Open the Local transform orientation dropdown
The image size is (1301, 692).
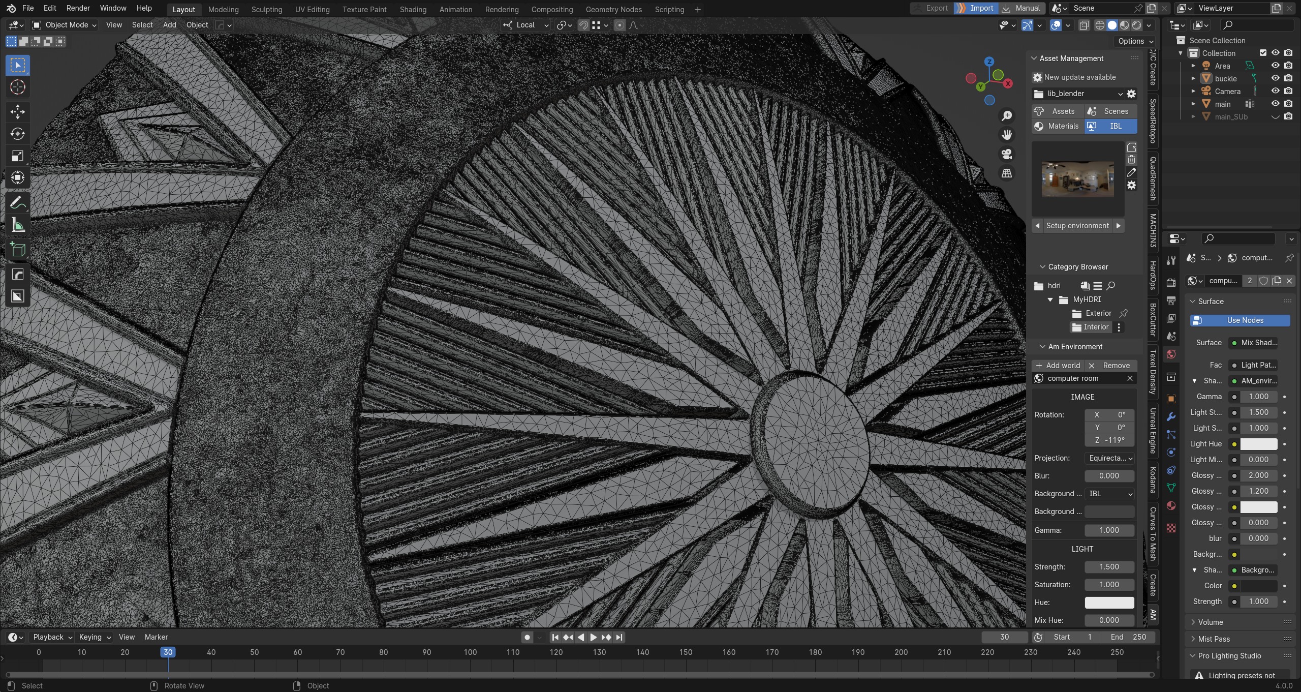[526, 25]
